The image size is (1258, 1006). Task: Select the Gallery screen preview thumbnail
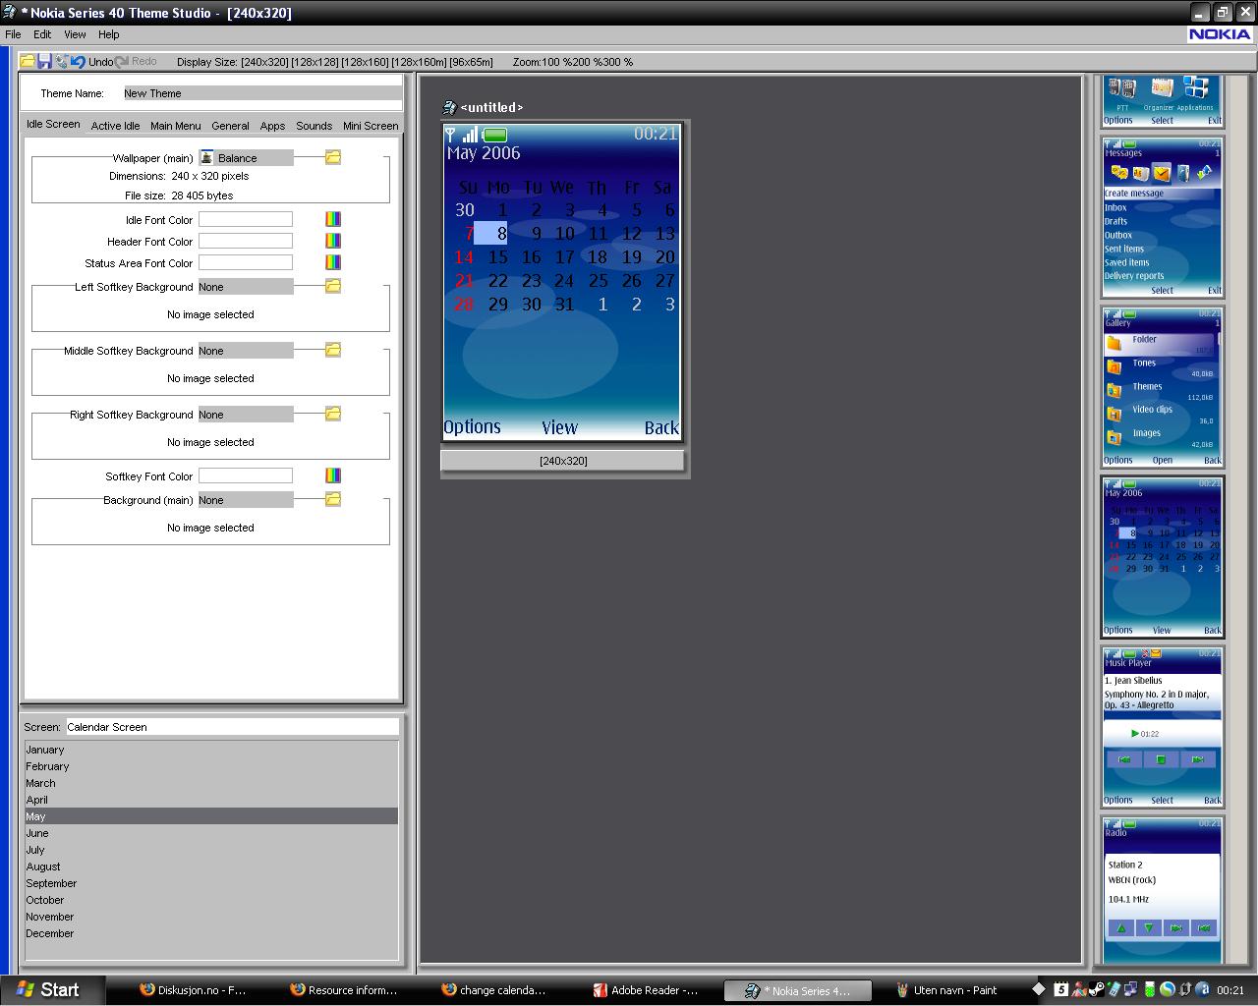(1162, 386)
